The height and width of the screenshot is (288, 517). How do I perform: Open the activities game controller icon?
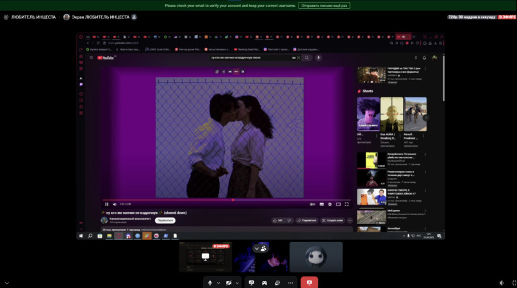pos(265,282)
